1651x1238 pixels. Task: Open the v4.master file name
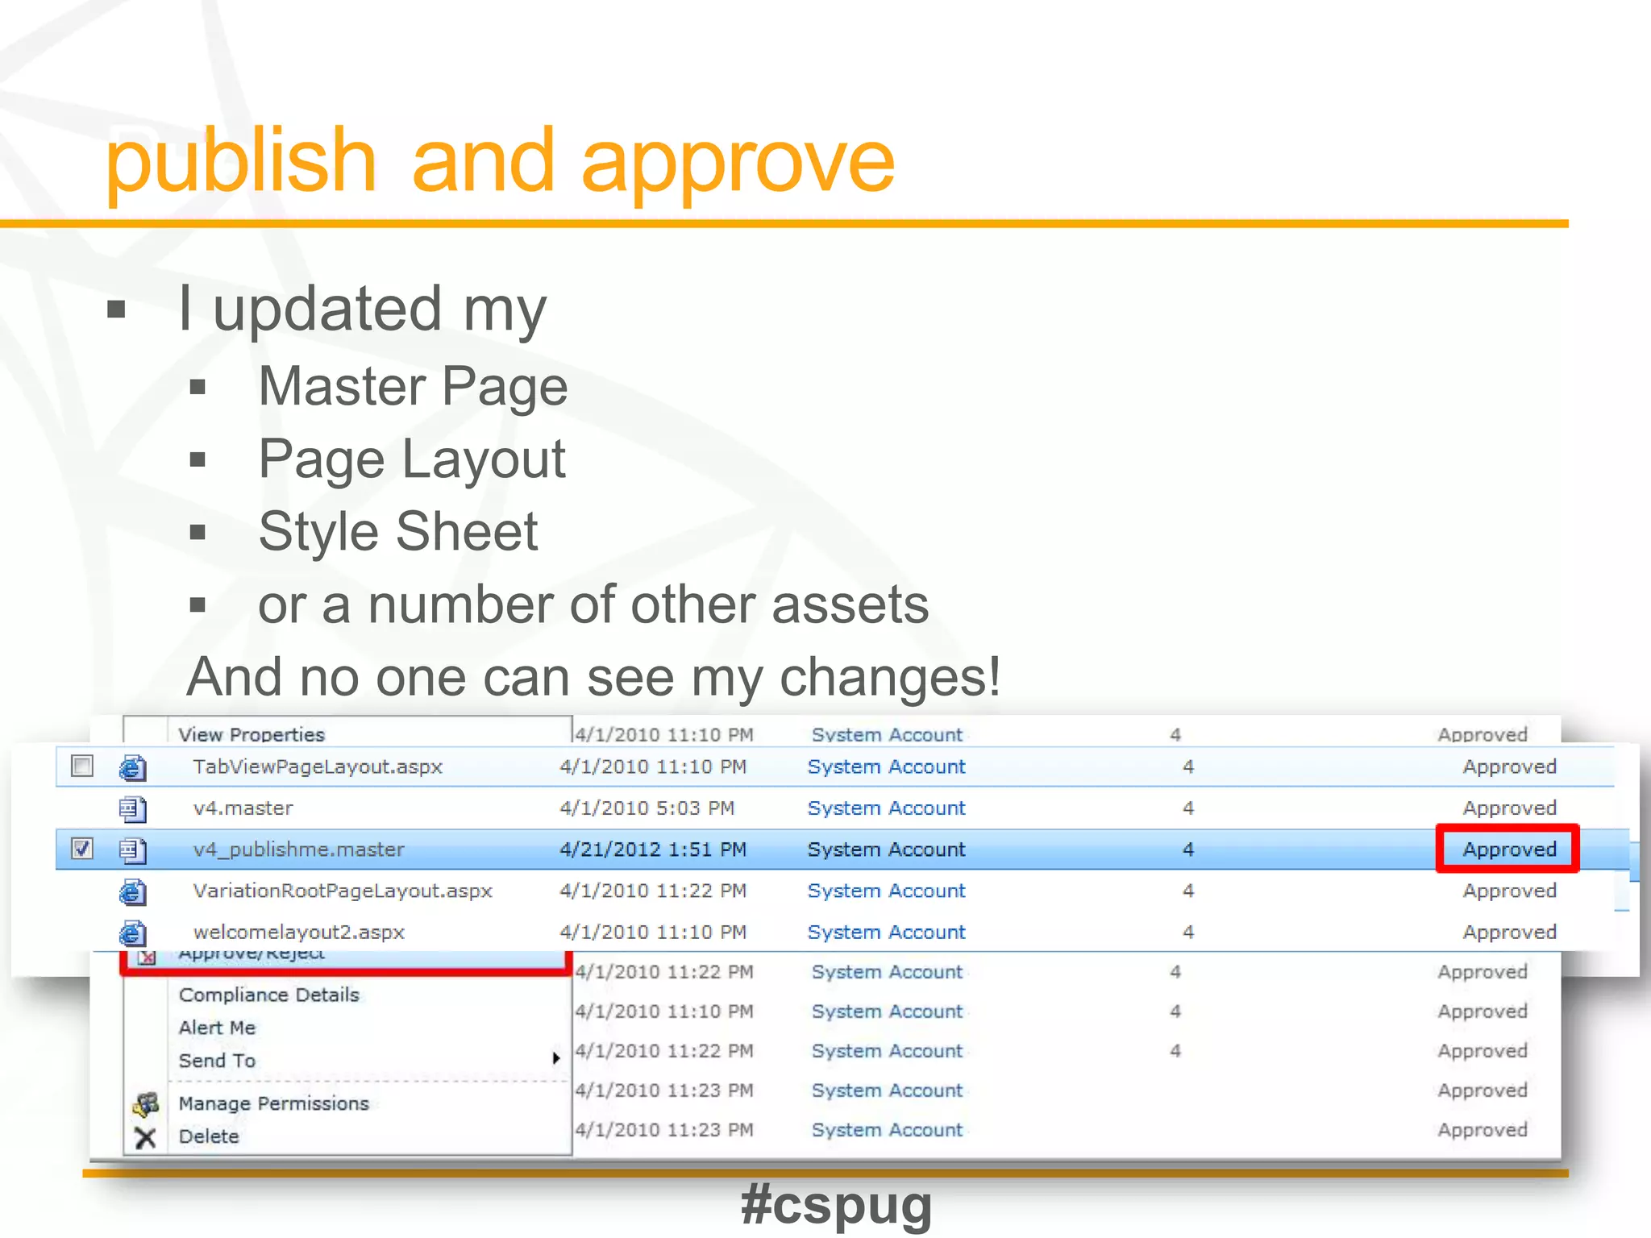243,808
